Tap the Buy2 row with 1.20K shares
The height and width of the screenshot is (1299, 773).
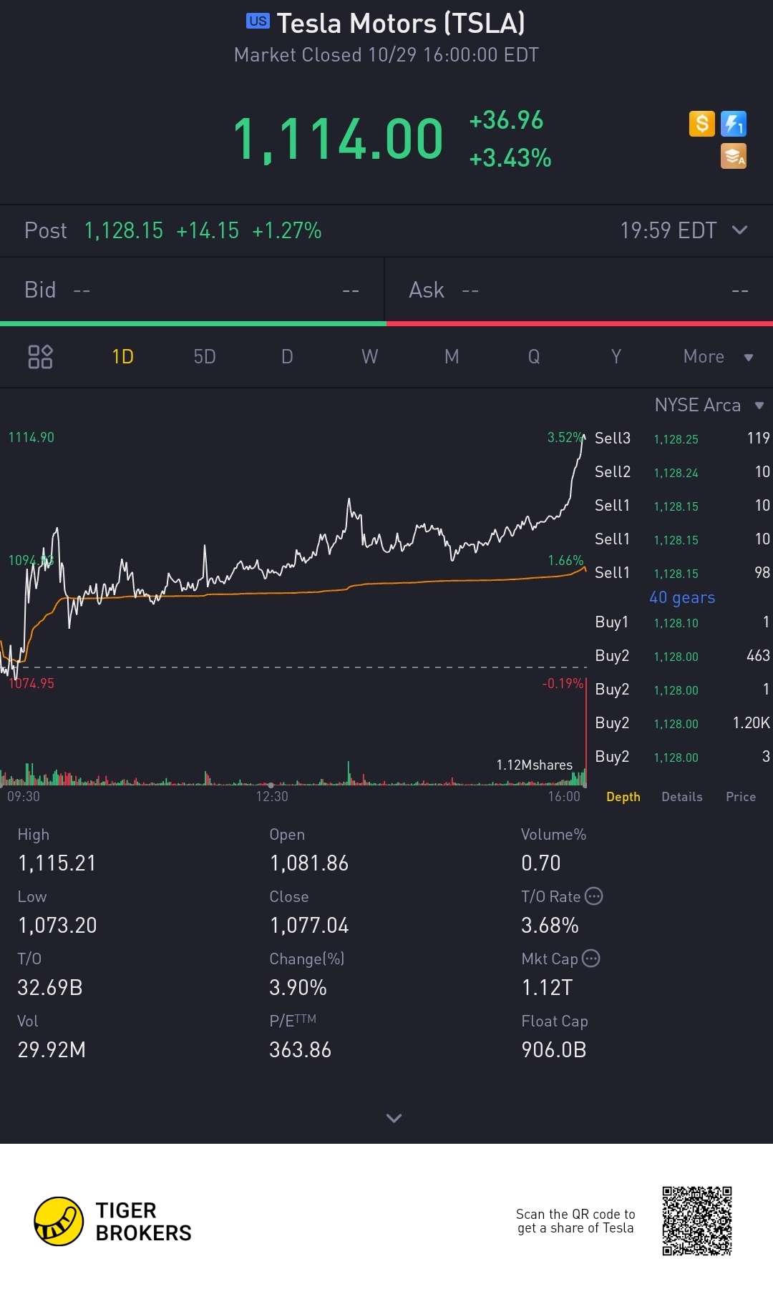tap(682, 723)
